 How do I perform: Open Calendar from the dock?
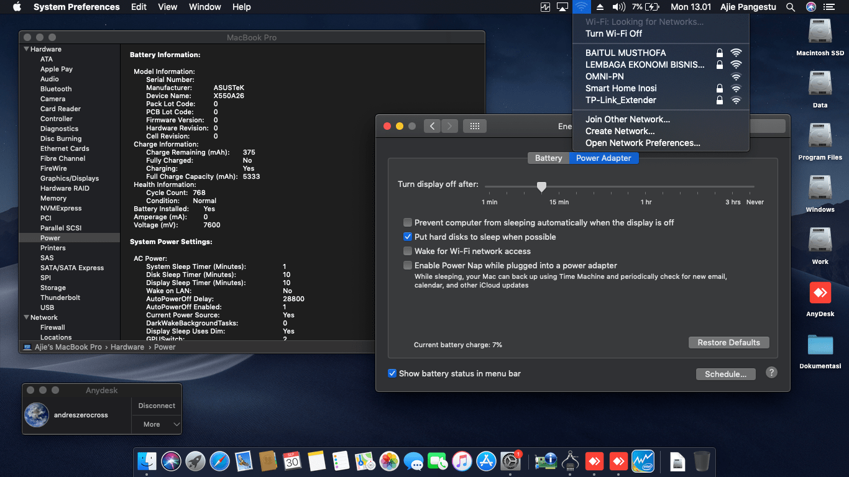pos(292,461)
